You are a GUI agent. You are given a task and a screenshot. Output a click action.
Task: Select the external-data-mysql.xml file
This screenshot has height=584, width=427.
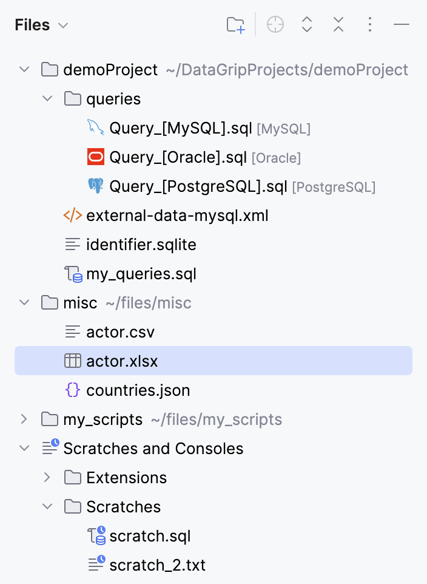(x=177, y=216)
